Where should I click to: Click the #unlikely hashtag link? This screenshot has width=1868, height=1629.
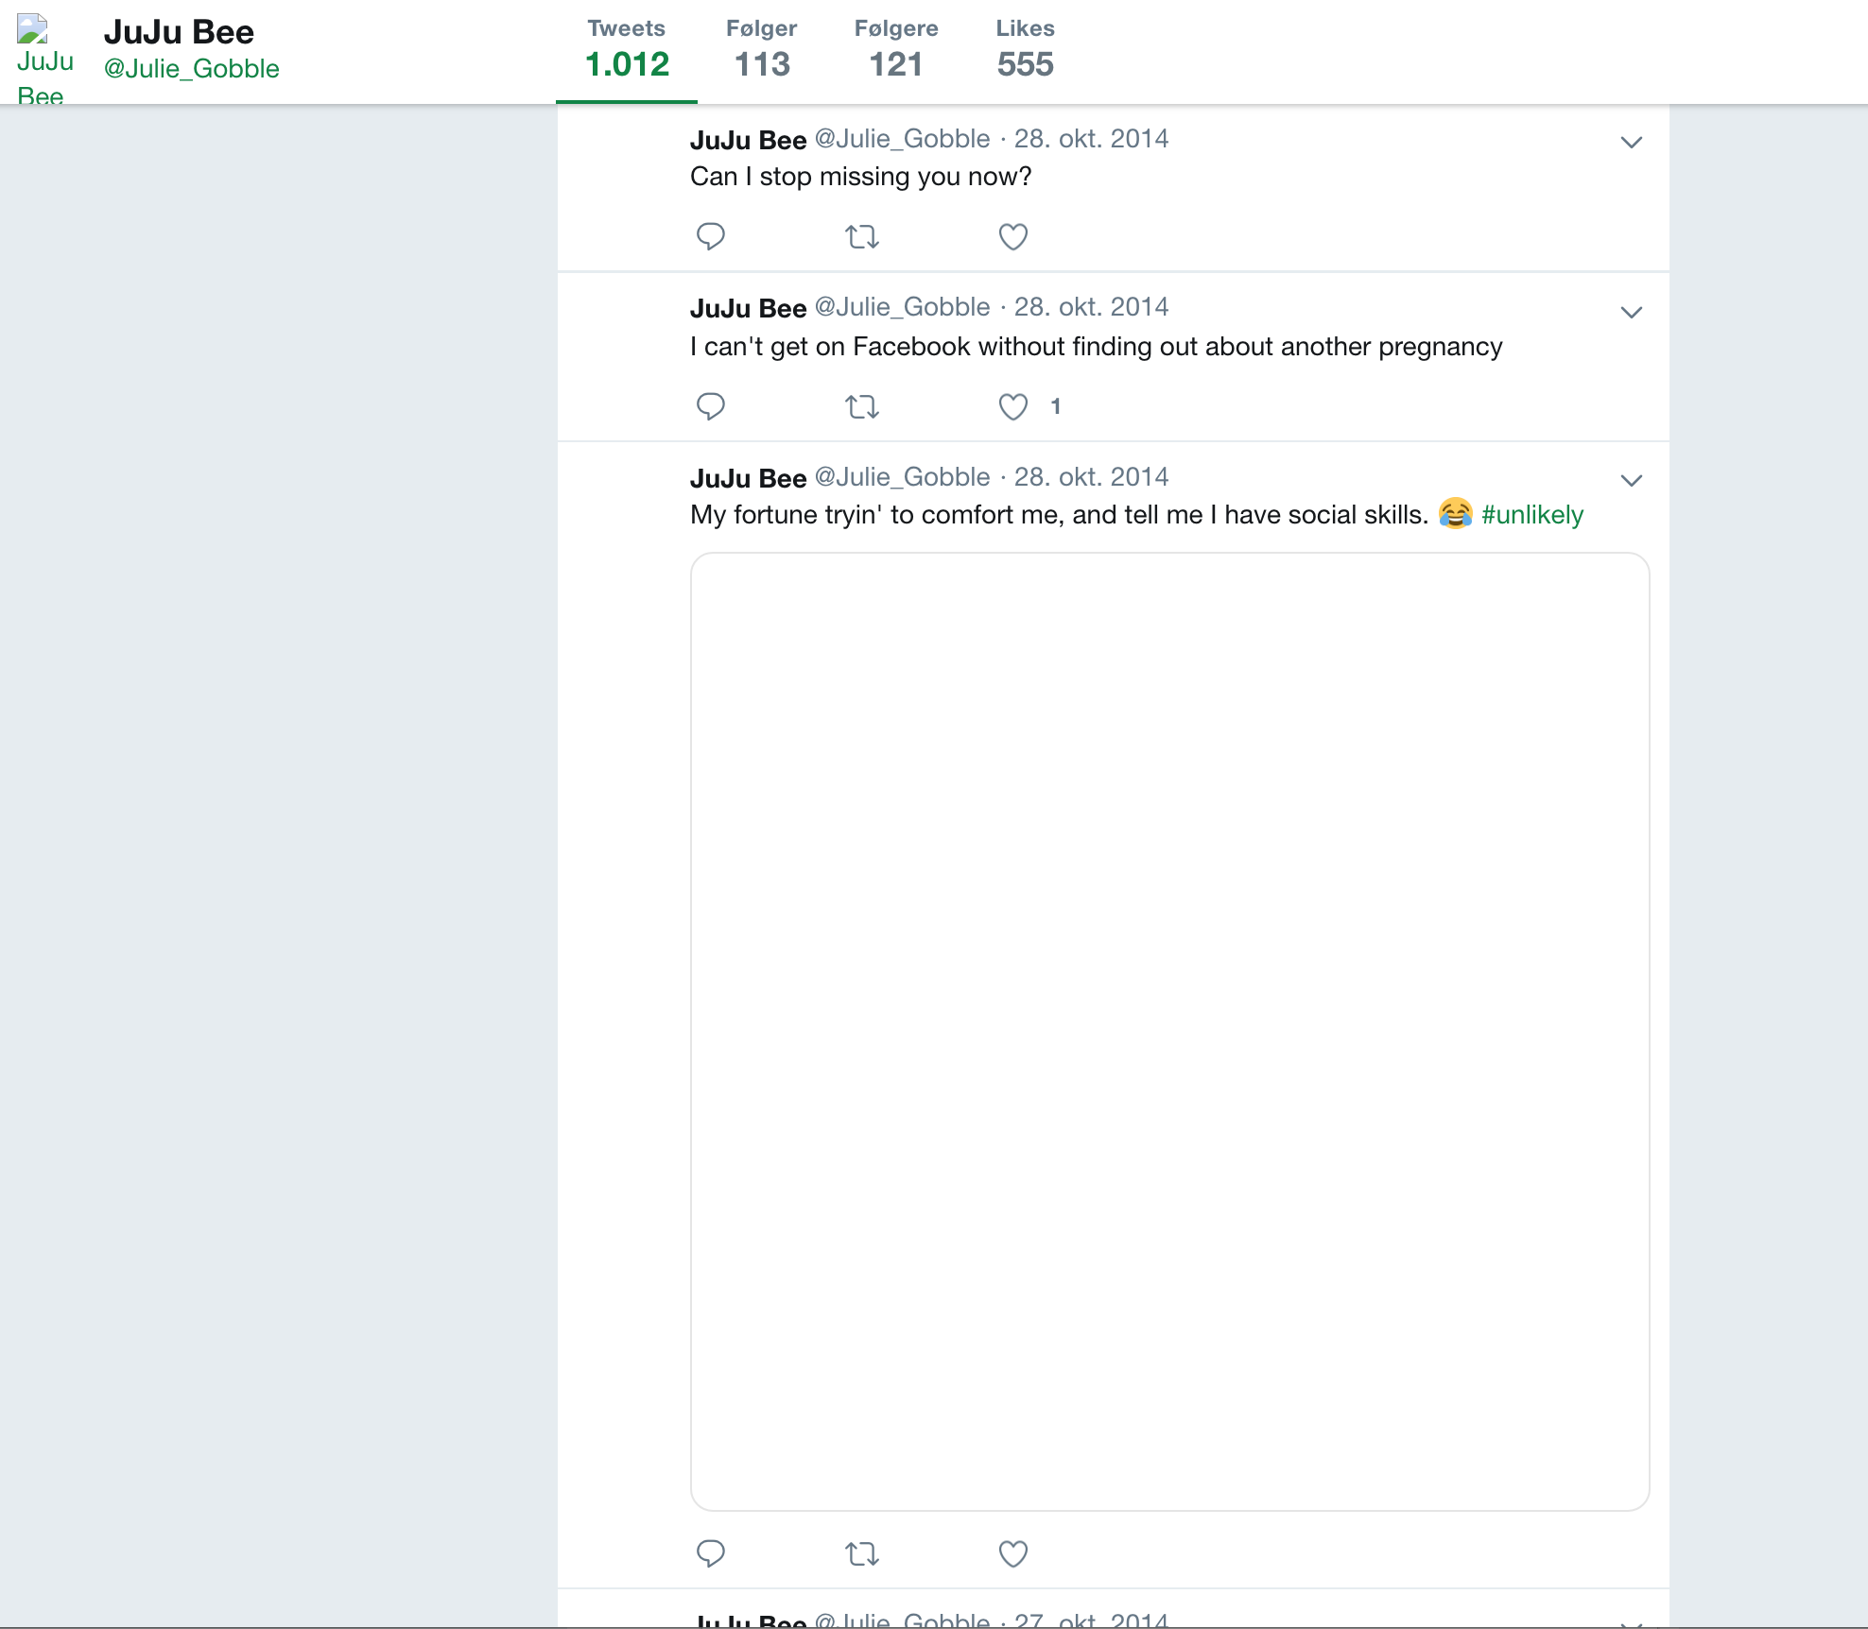[1531, 515]
